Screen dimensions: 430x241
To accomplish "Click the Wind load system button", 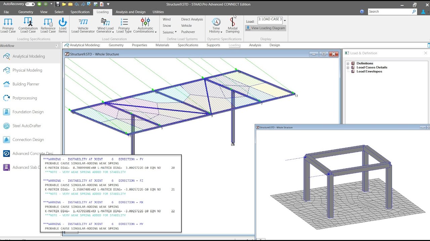I will (x=167, y=19).
